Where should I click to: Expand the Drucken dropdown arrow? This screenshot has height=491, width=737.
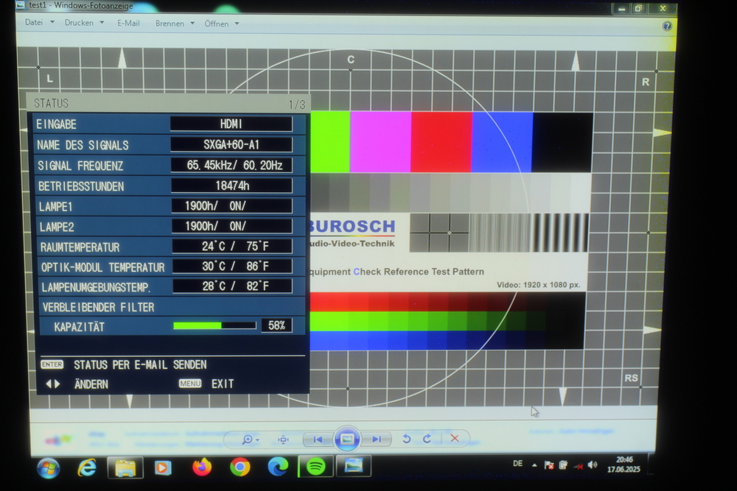tap(102, 23)
